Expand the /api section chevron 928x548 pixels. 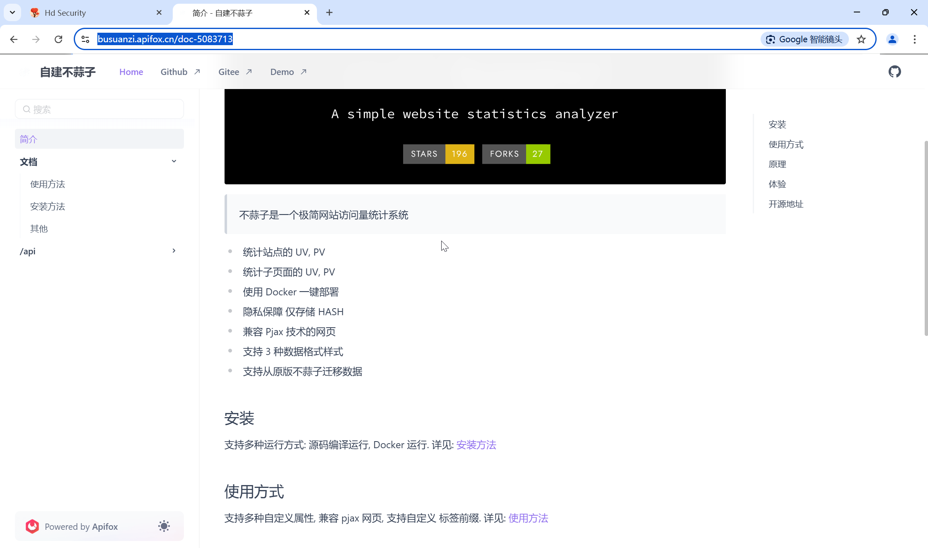pos(174,251)
